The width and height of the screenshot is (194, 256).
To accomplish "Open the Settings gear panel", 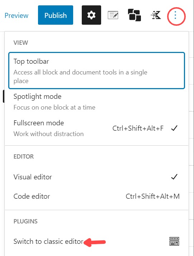I will [x=91, y=15].
